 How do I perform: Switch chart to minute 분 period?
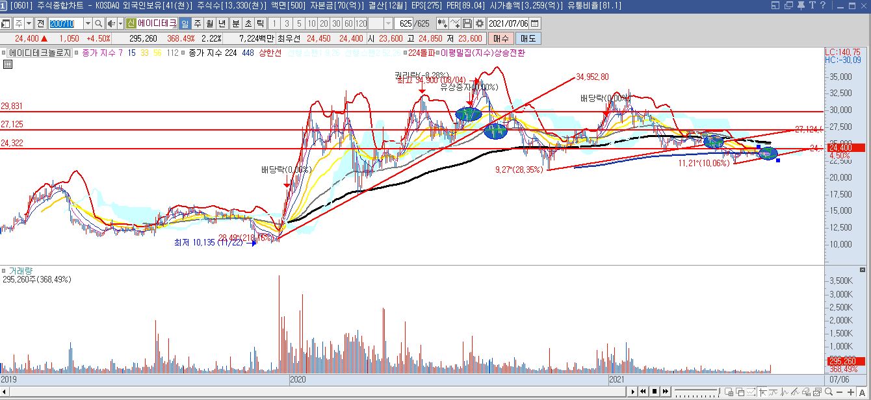[235, 23]
